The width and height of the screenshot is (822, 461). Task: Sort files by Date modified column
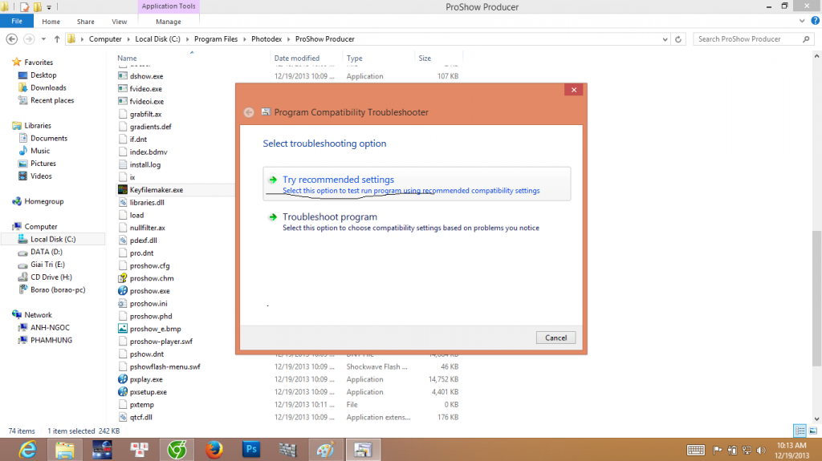pyautogui.click(x=297, y=59)
